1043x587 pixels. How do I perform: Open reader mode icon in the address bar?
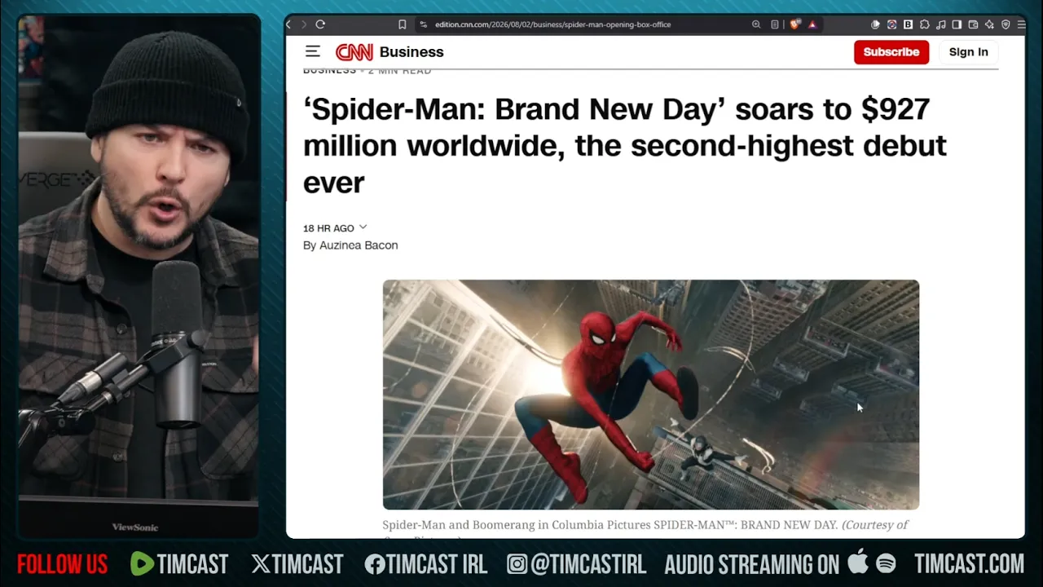tap(775, 24)
